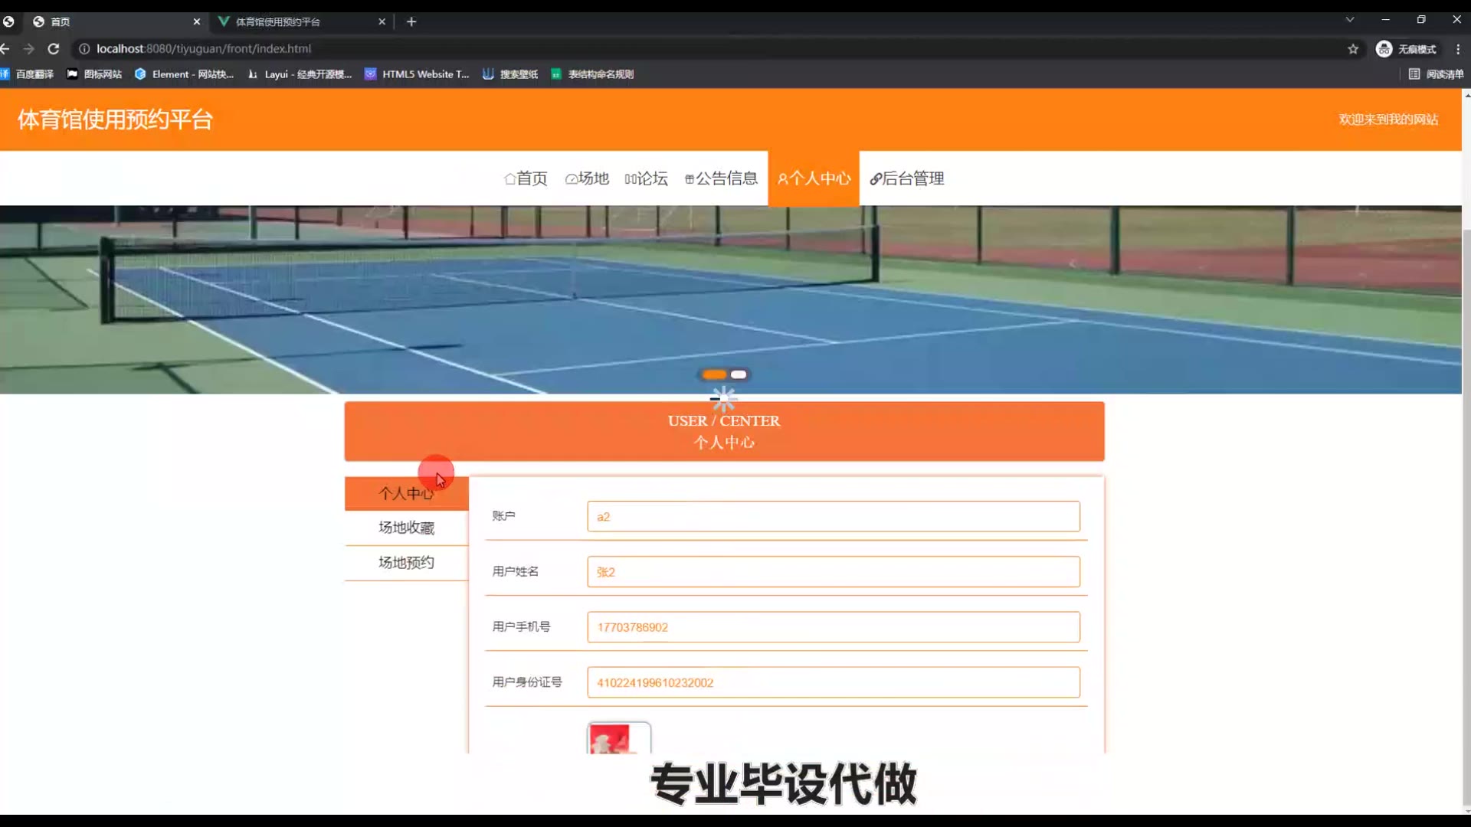
Task: Click the 用户手机号 input field
Action: coord(833,627)
